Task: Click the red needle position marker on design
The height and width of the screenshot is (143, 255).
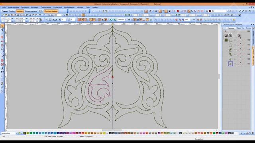Action: [112, 77]
